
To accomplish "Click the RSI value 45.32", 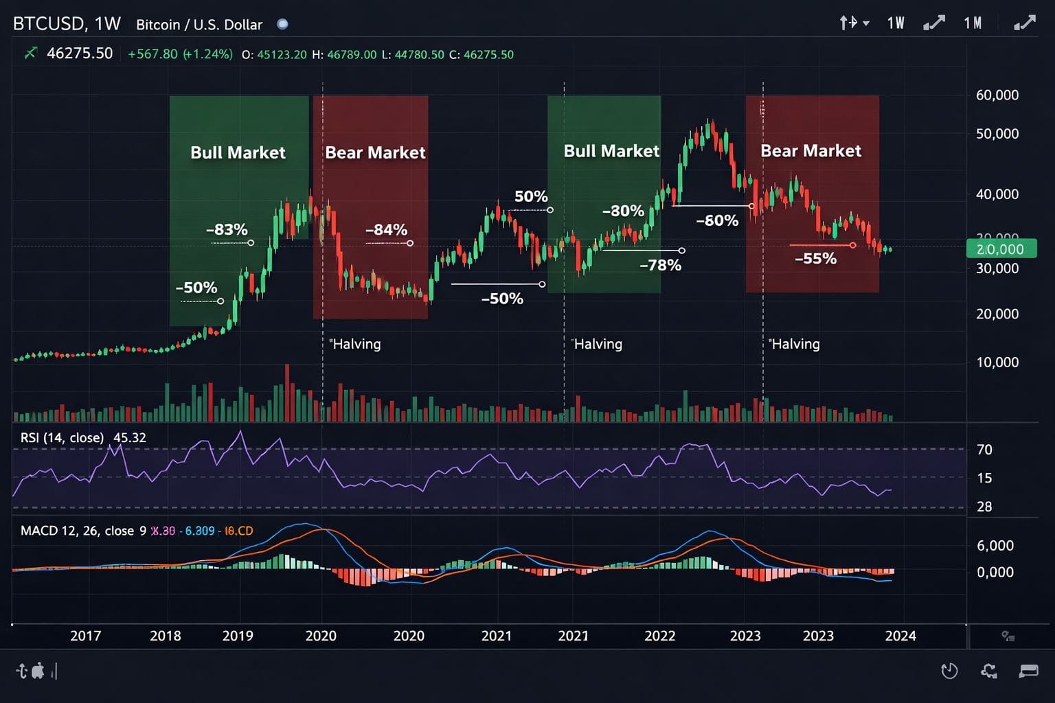I will [x=130, y=438].
